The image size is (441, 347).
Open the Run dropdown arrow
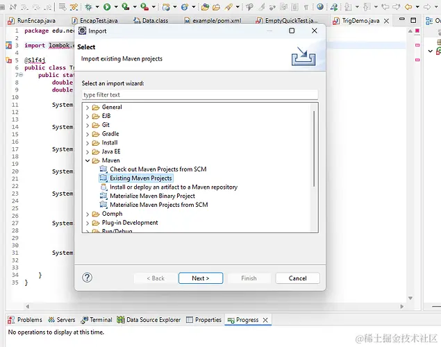click(x=115, y=6)
